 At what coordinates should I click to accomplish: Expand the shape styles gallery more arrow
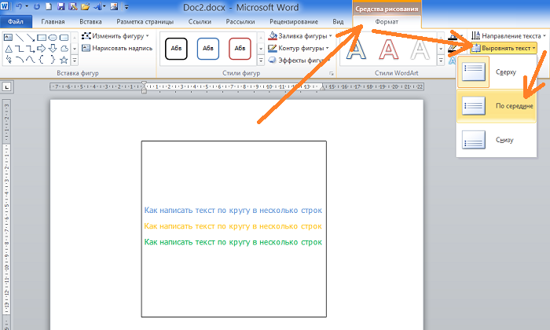click(x=261, y=60)
